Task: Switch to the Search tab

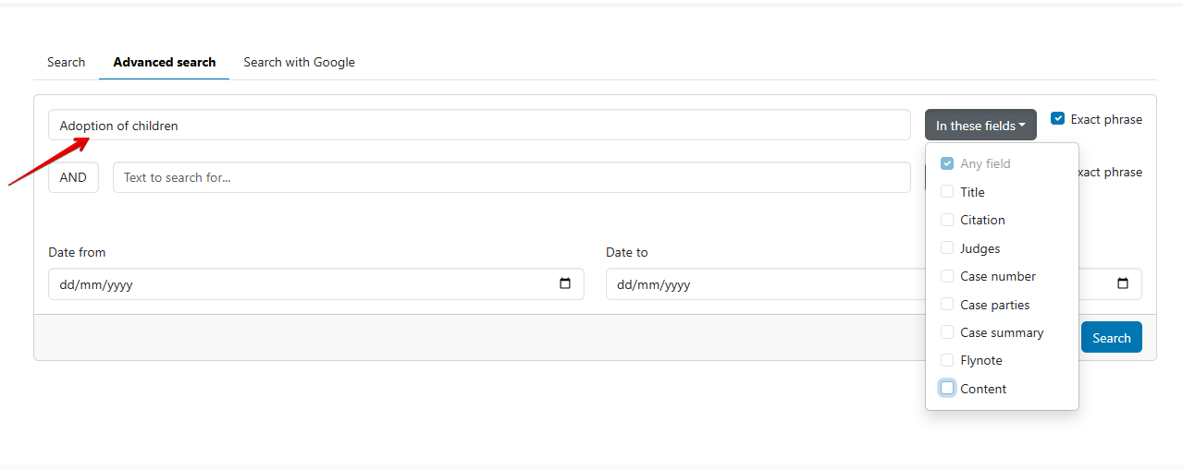Action: [x=67, y=62]
